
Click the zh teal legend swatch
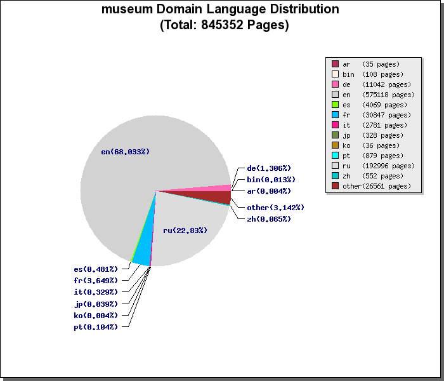coord(335,176)
